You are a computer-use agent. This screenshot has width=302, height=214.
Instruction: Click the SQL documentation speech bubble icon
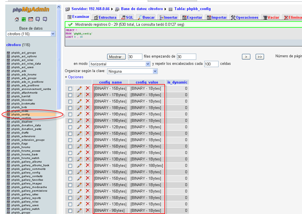(45, 19)
